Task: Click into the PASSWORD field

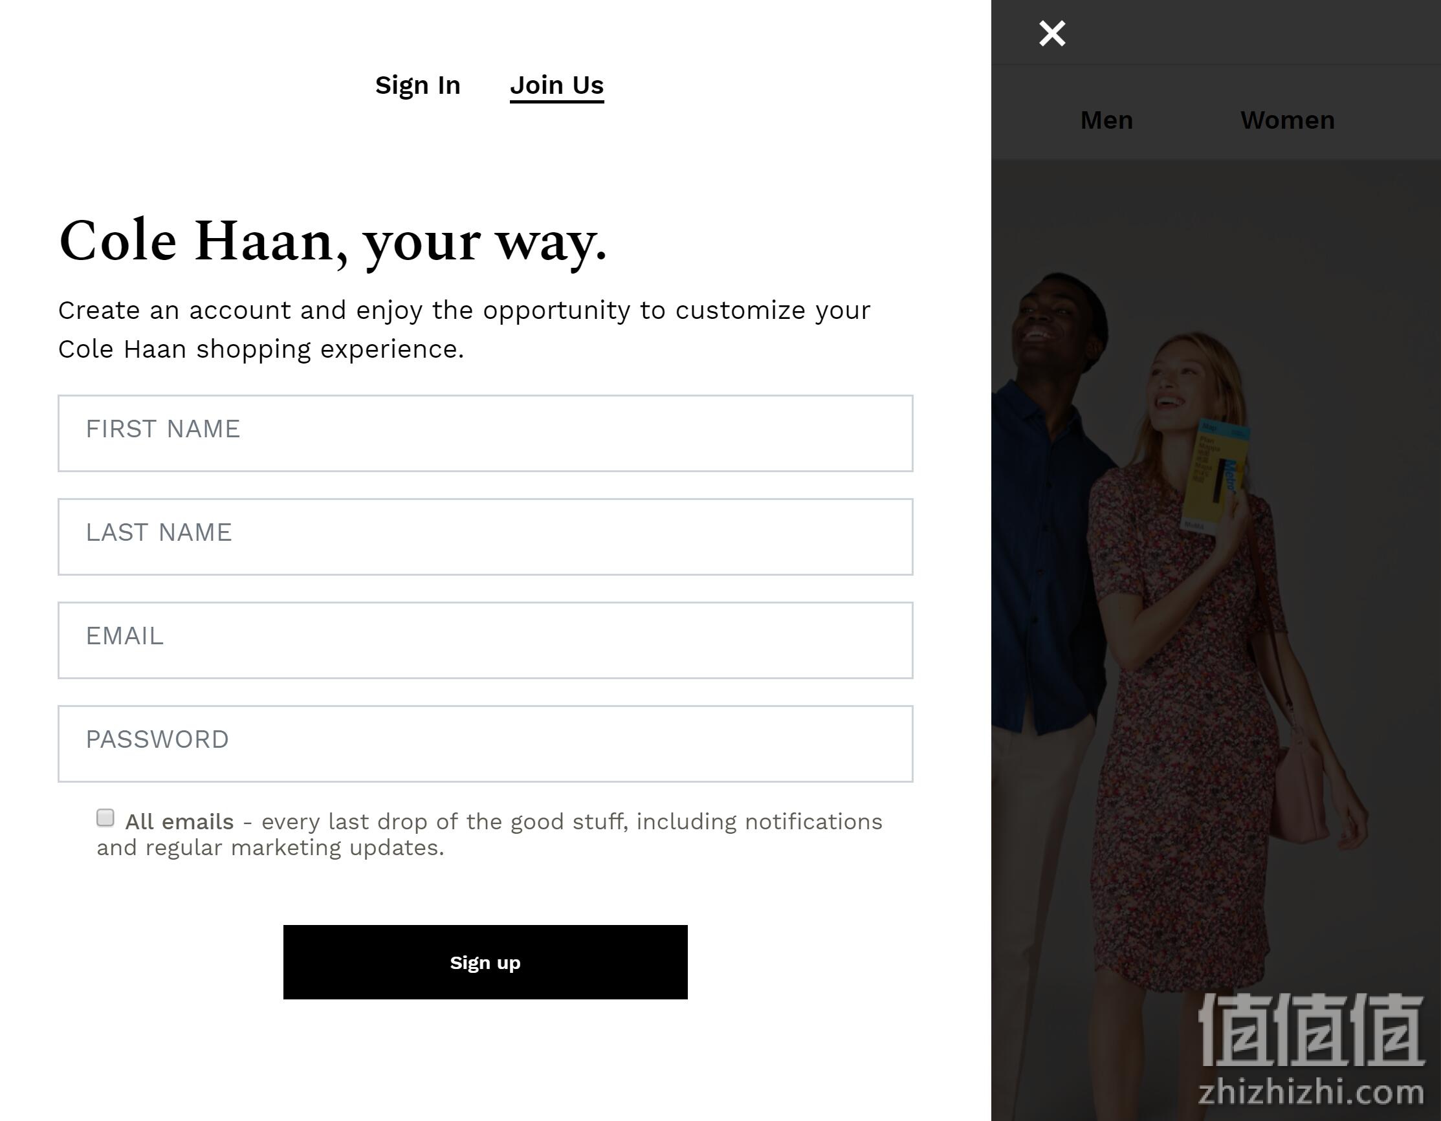Action: 485,744
